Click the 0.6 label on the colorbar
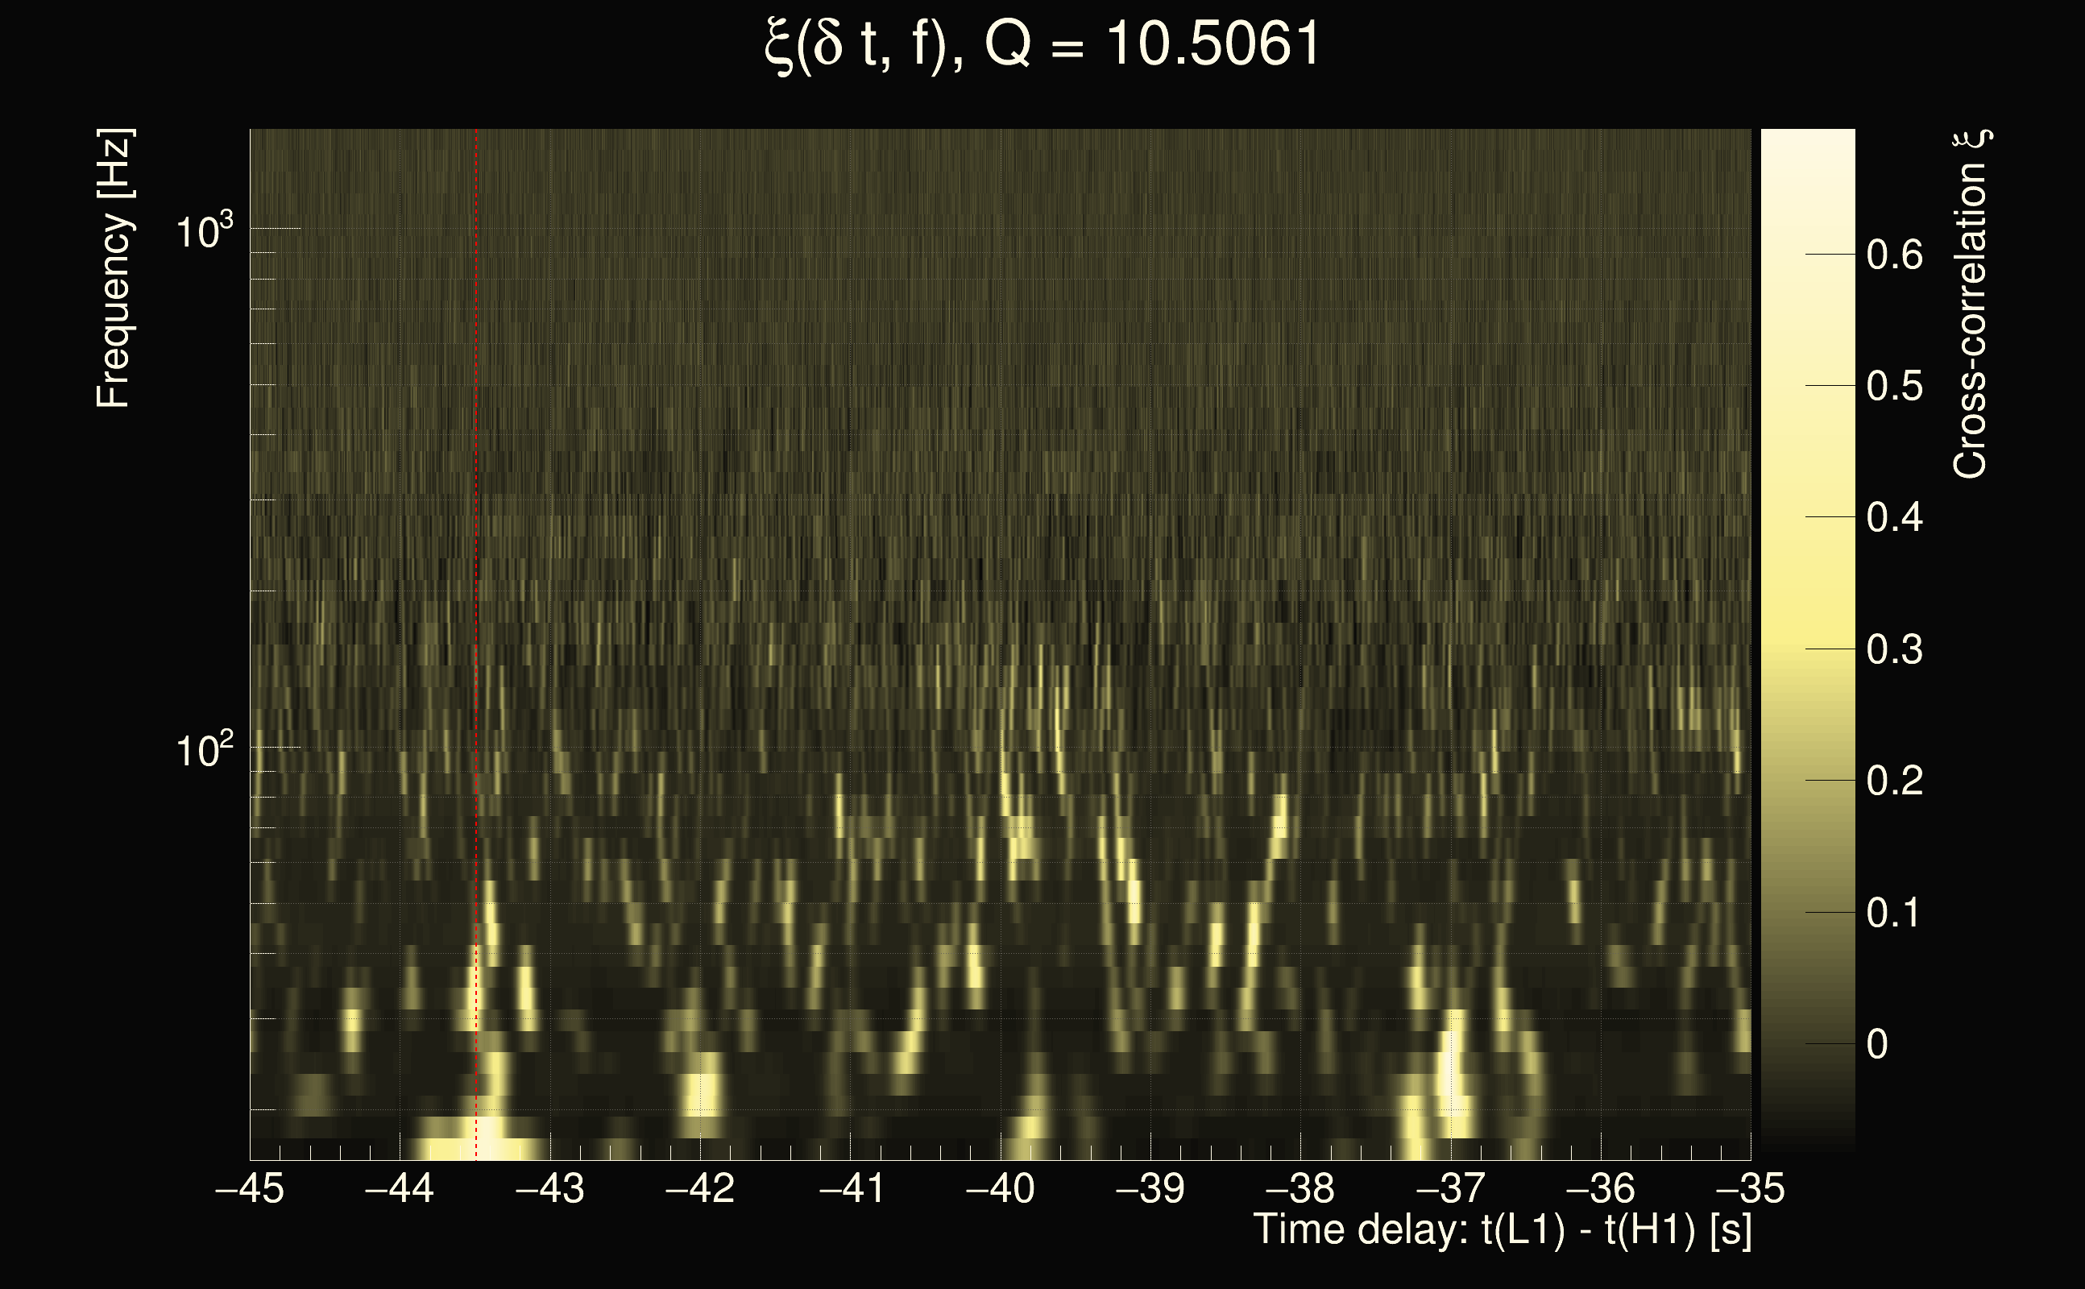The height and width of the screenshot is (1289, 2085). coord(1894,255)
